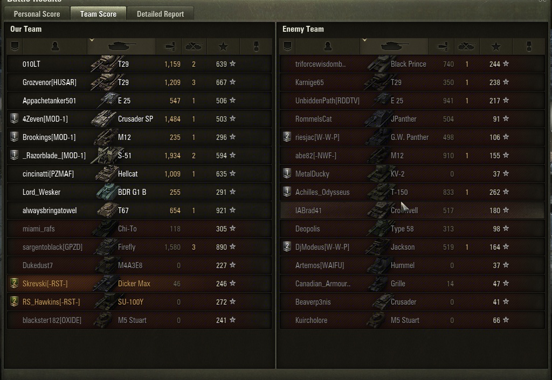Select the Team Score tab
Image resolution: width=552 pixels, height=380 pixels.
(x=98, y=14)
